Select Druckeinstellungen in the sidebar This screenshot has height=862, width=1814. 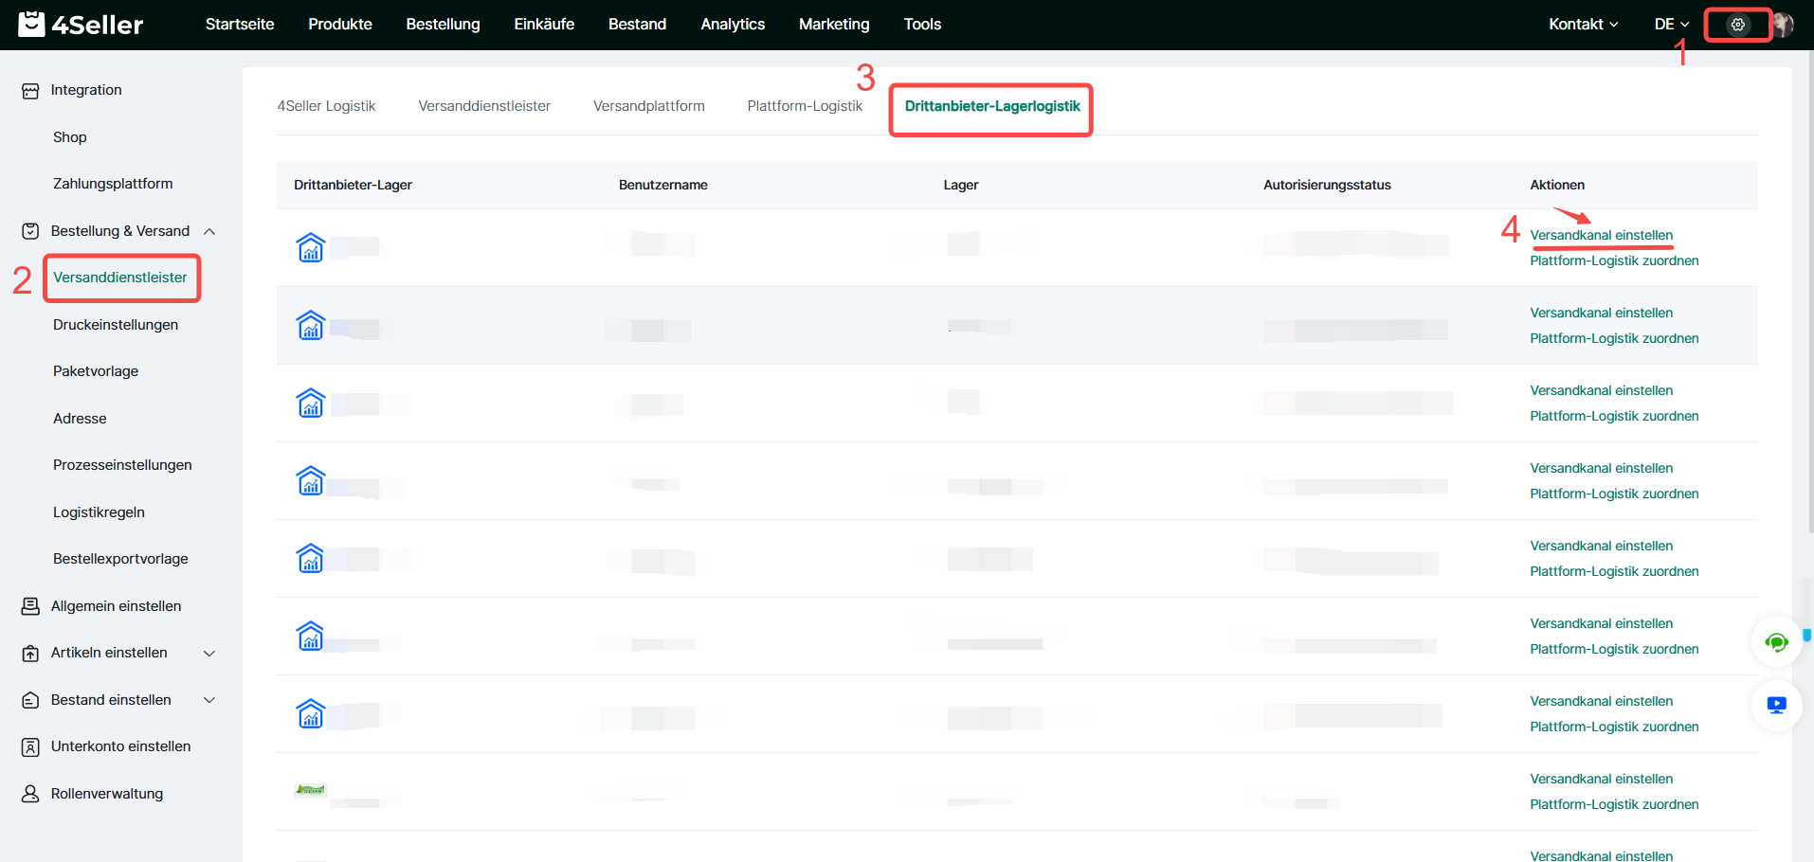[116, 325]
